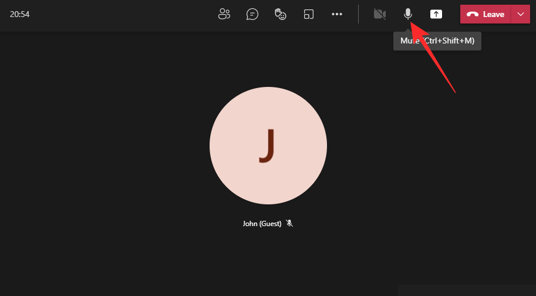Click empty meeting stage below John's name
Viewport: 536px width, 296px height.
tap(268, 264)
